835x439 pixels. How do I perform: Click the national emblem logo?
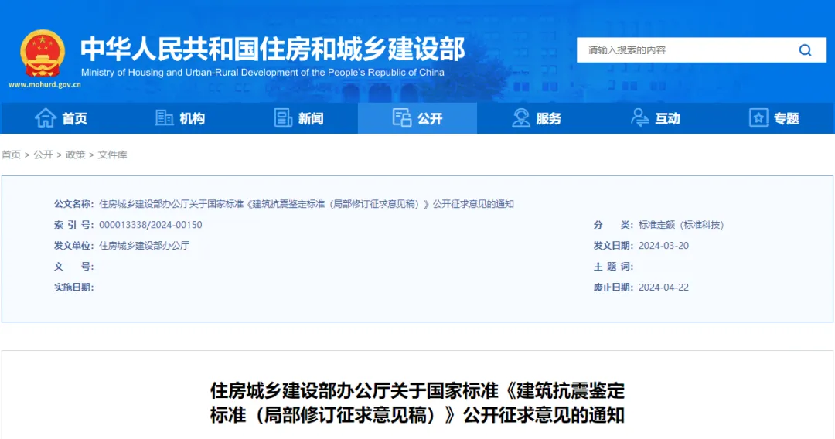pos(43,53)
